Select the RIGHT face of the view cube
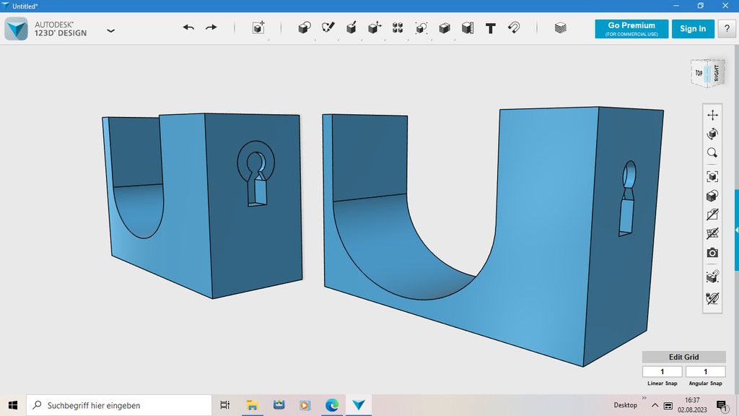This screenshot has width=739, height=416. tap(717, 73)
